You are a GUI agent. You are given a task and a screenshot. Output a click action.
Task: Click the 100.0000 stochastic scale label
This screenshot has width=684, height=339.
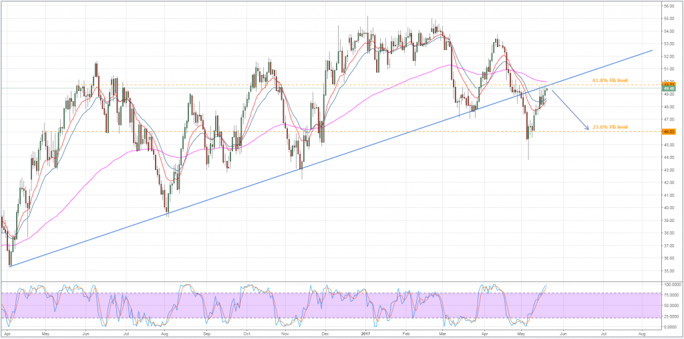[x=671, y=285]
